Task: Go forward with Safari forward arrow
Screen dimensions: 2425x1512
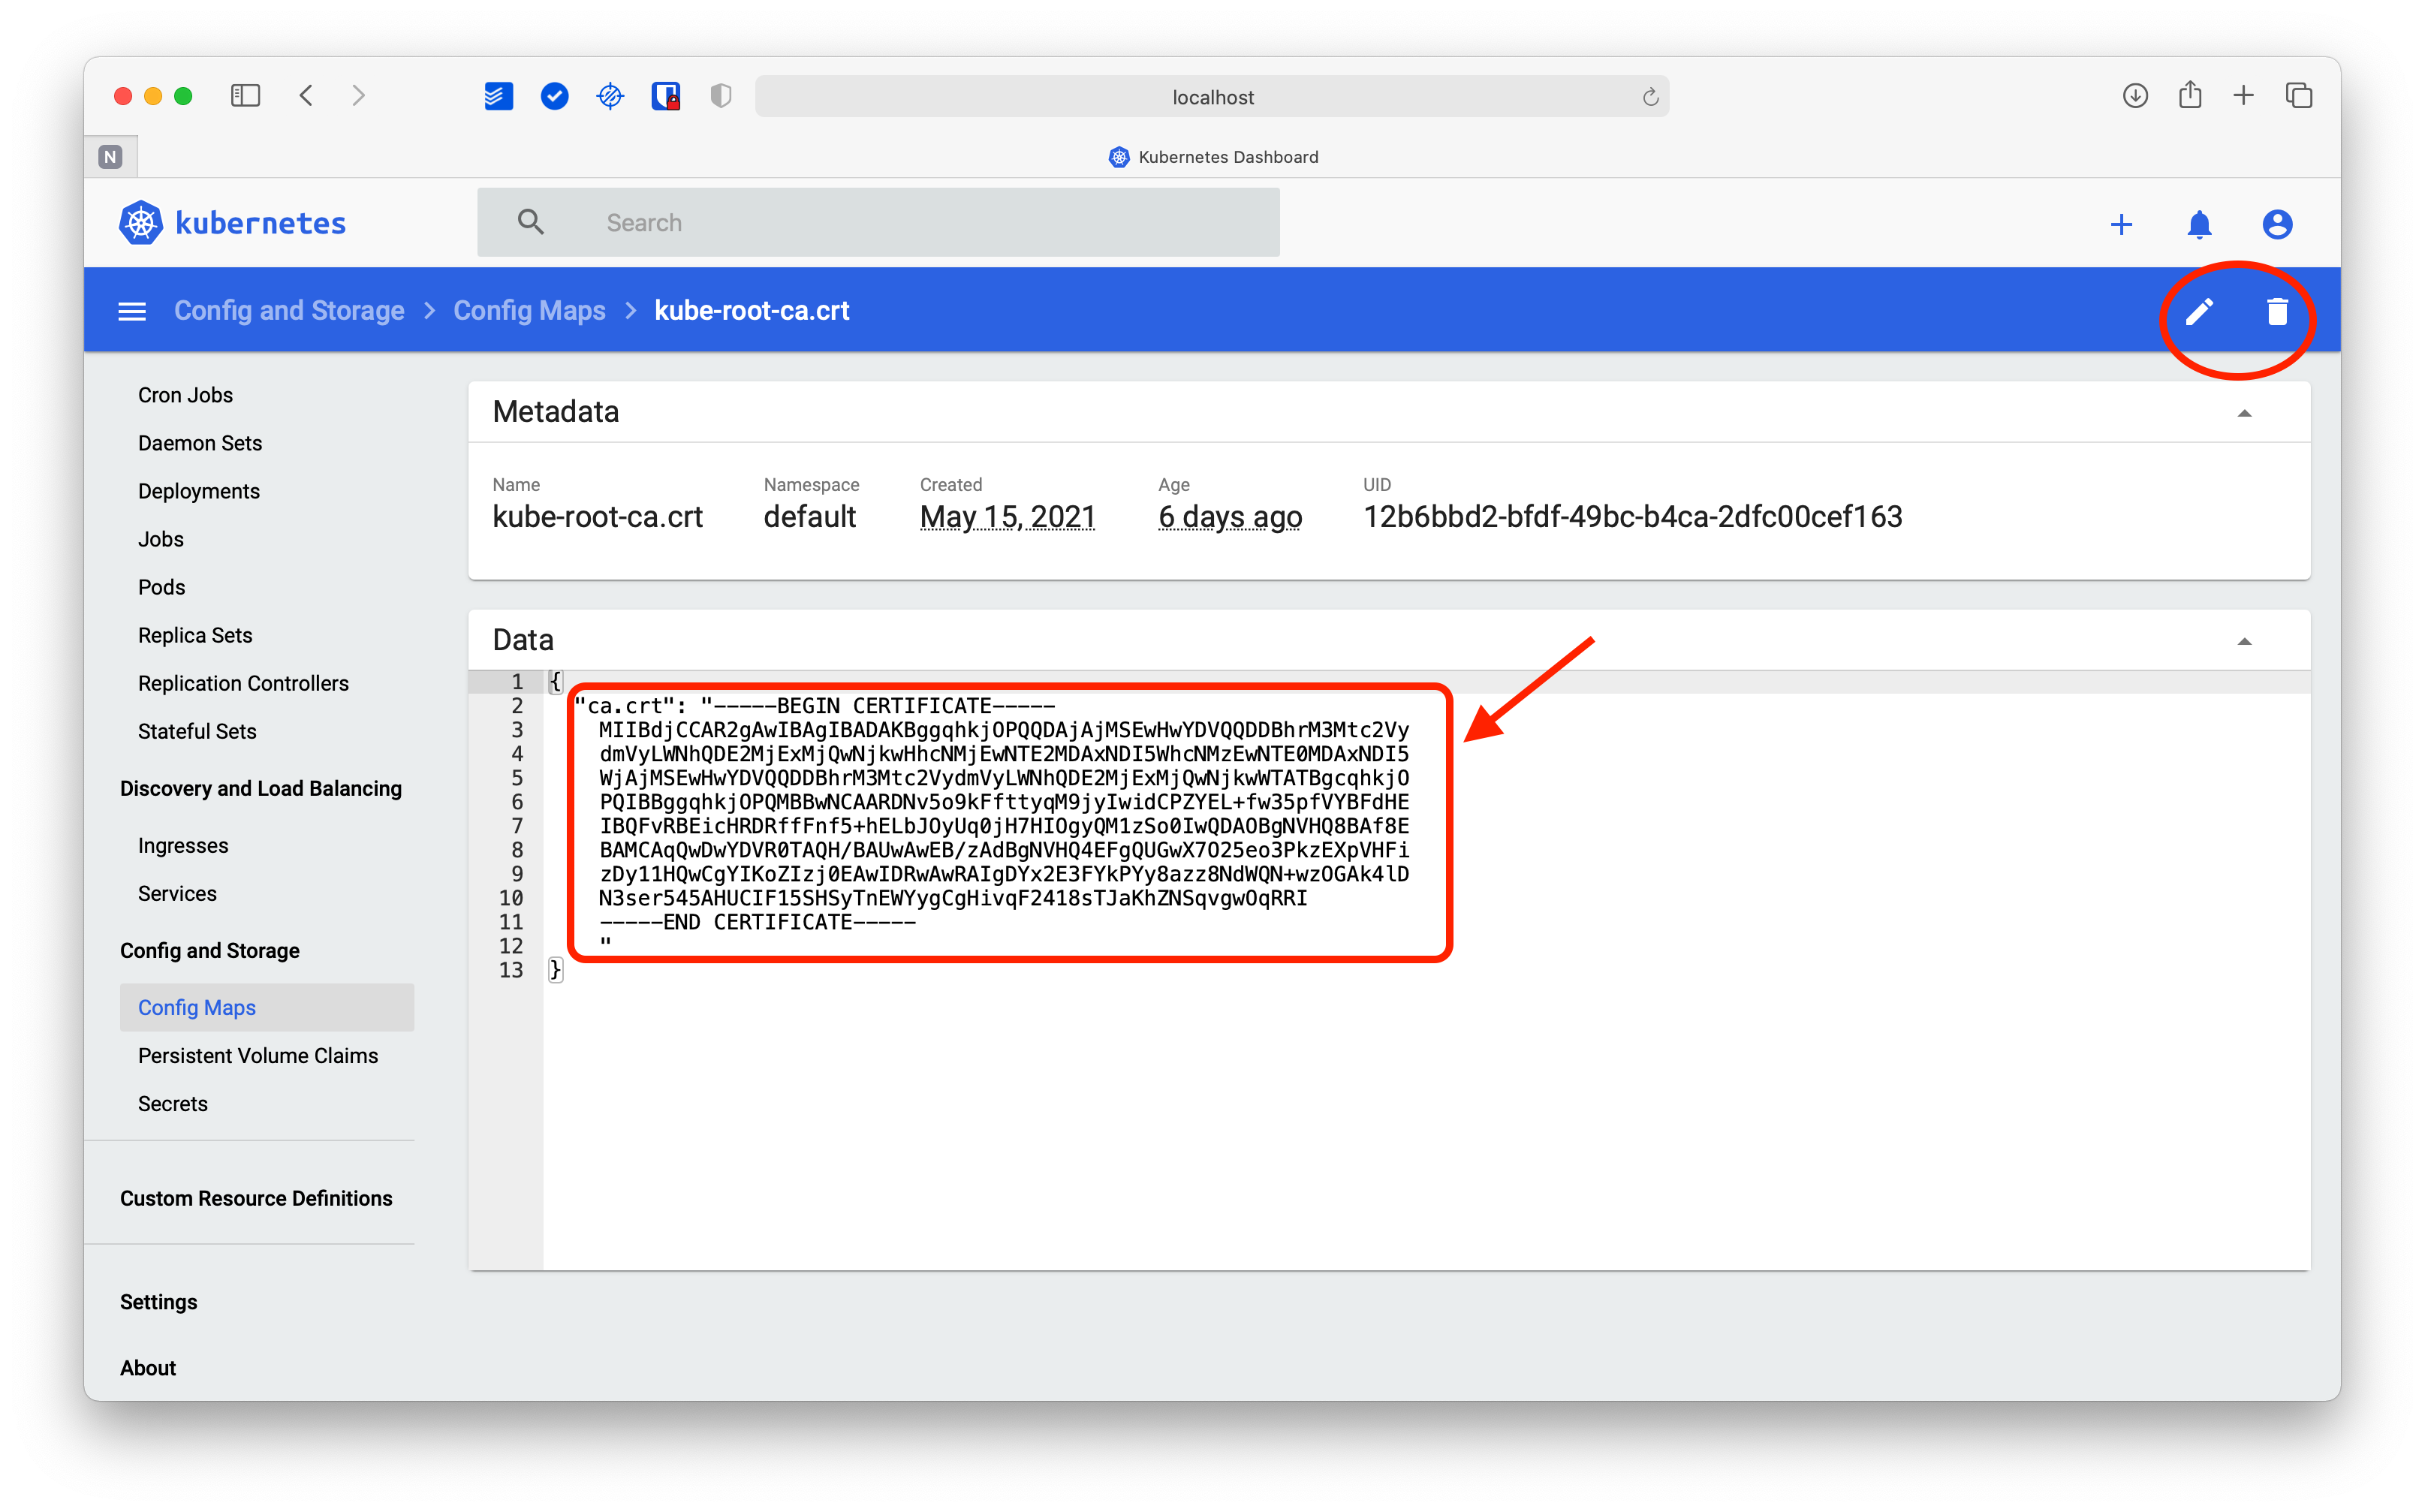Action: pos(359,96)
